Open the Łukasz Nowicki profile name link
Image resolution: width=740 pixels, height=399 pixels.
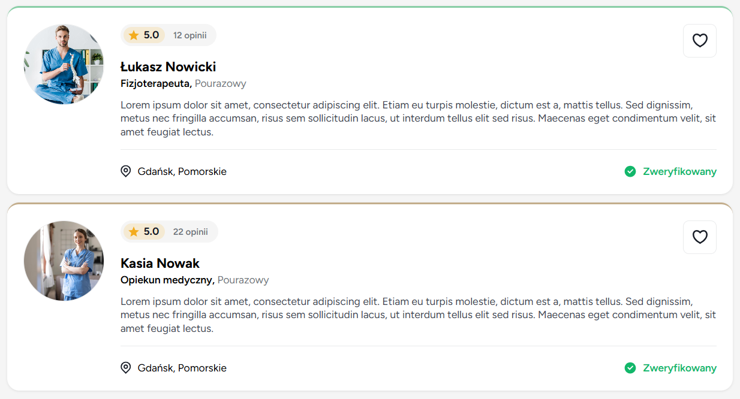coord(168,66)
